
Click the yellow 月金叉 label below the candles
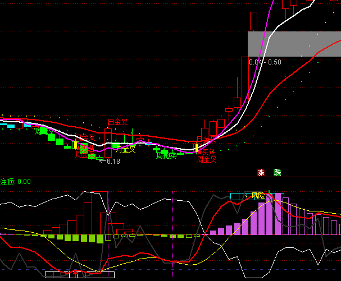[x=125, y=150]
